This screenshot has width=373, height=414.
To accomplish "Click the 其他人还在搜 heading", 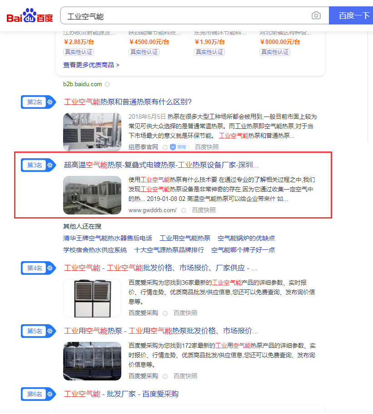I will [x=82, y=227].
